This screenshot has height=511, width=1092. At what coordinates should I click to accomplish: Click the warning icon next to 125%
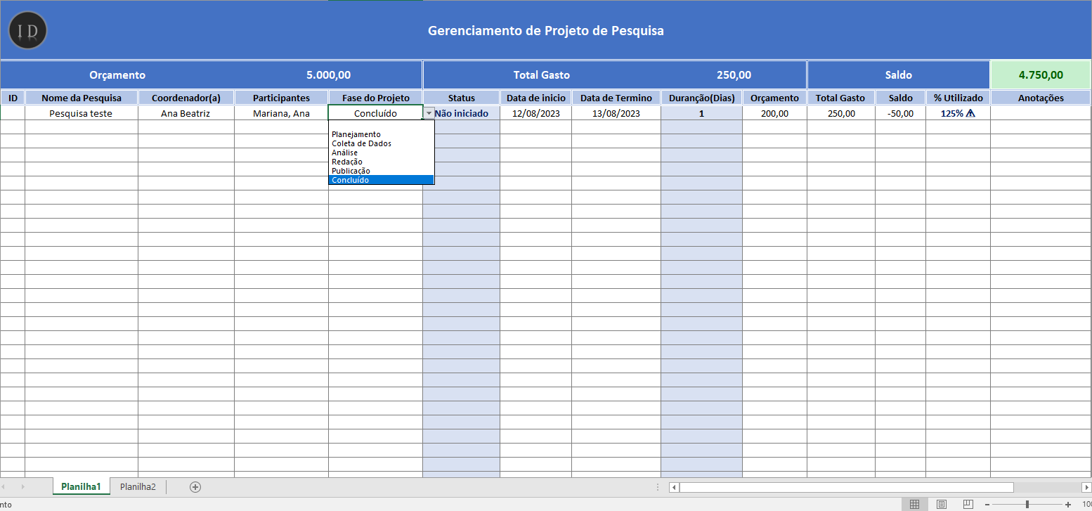[x=970, y=113]
